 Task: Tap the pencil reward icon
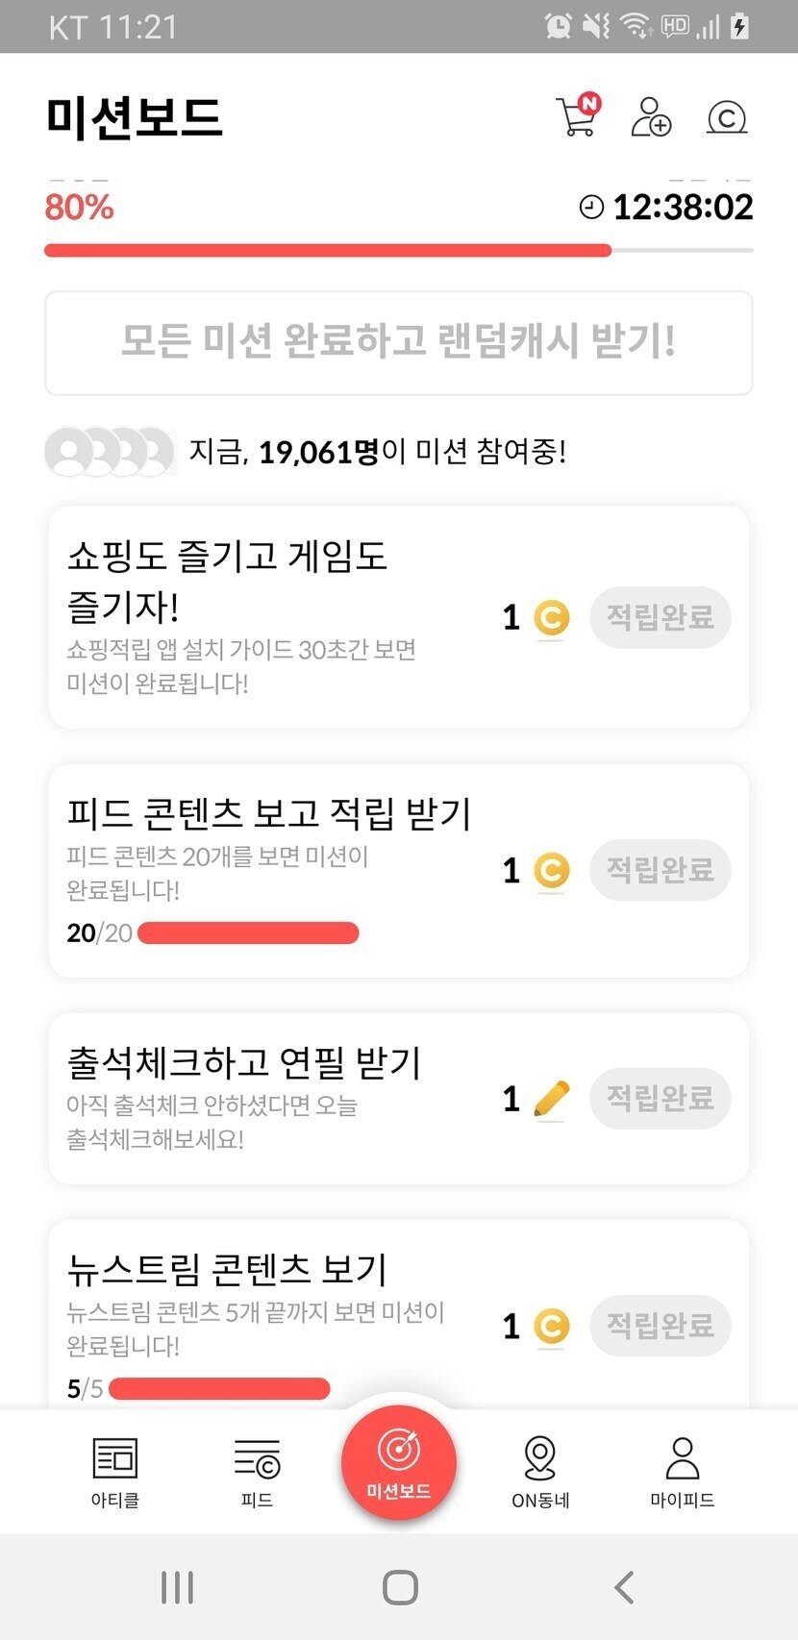pos(551,1099)
